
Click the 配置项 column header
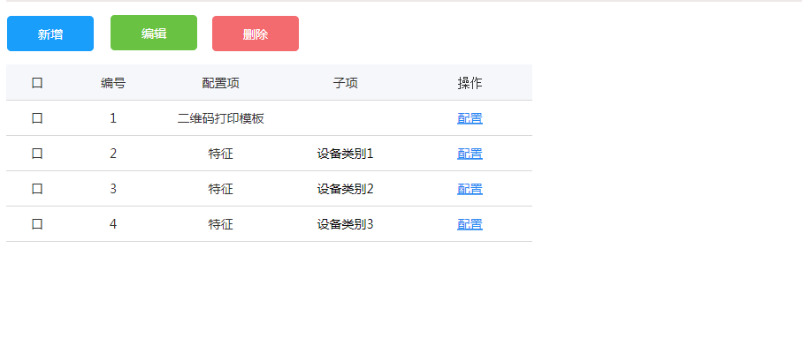click(220, 83)
